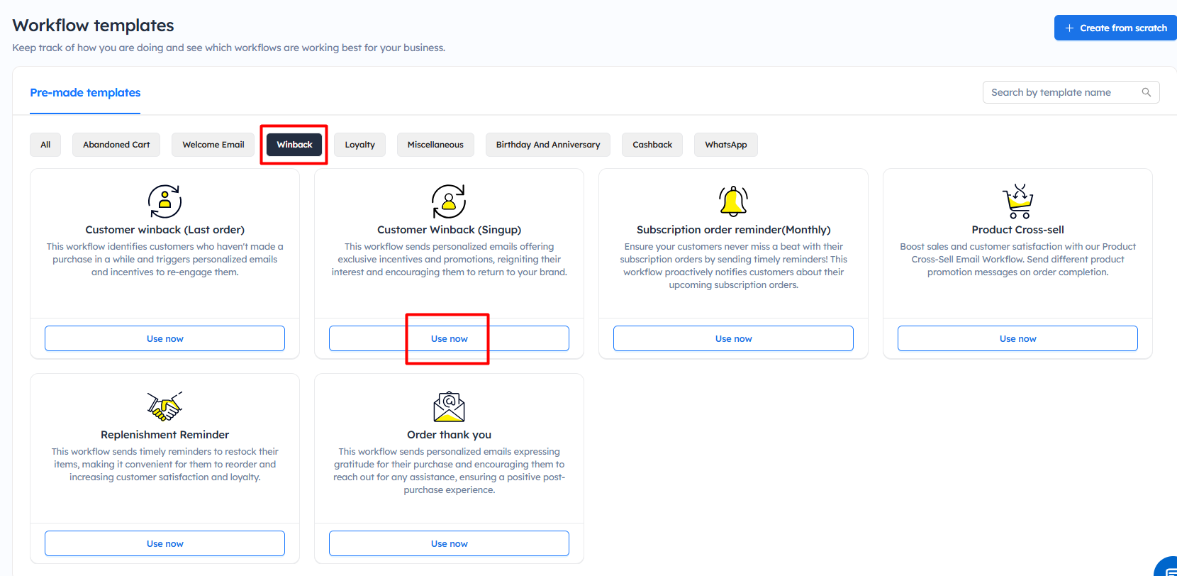Open the chat widget icon in corner
This screenshot has width=1177, height=576.
pos(1168,569)
